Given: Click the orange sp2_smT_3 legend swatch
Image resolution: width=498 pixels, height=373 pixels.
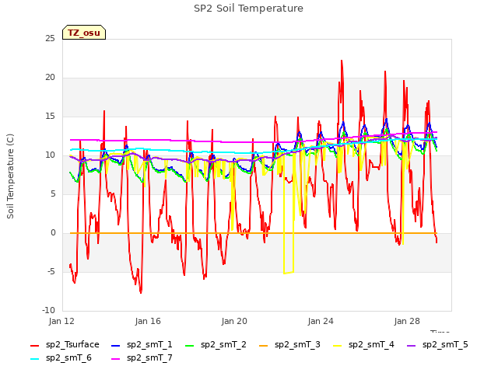Looking at the screenshot, I should click(x=263, y=345).
